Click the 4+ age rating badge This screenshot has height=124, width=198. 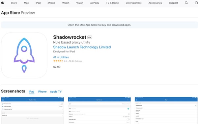90,37
